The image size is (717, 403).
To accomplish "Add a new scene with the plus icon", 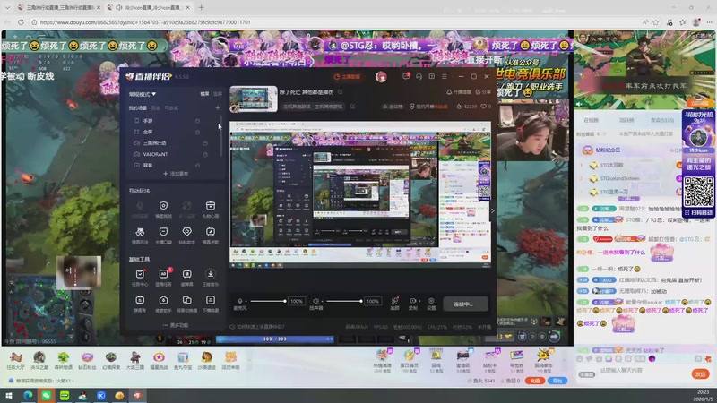I will 218,108.
